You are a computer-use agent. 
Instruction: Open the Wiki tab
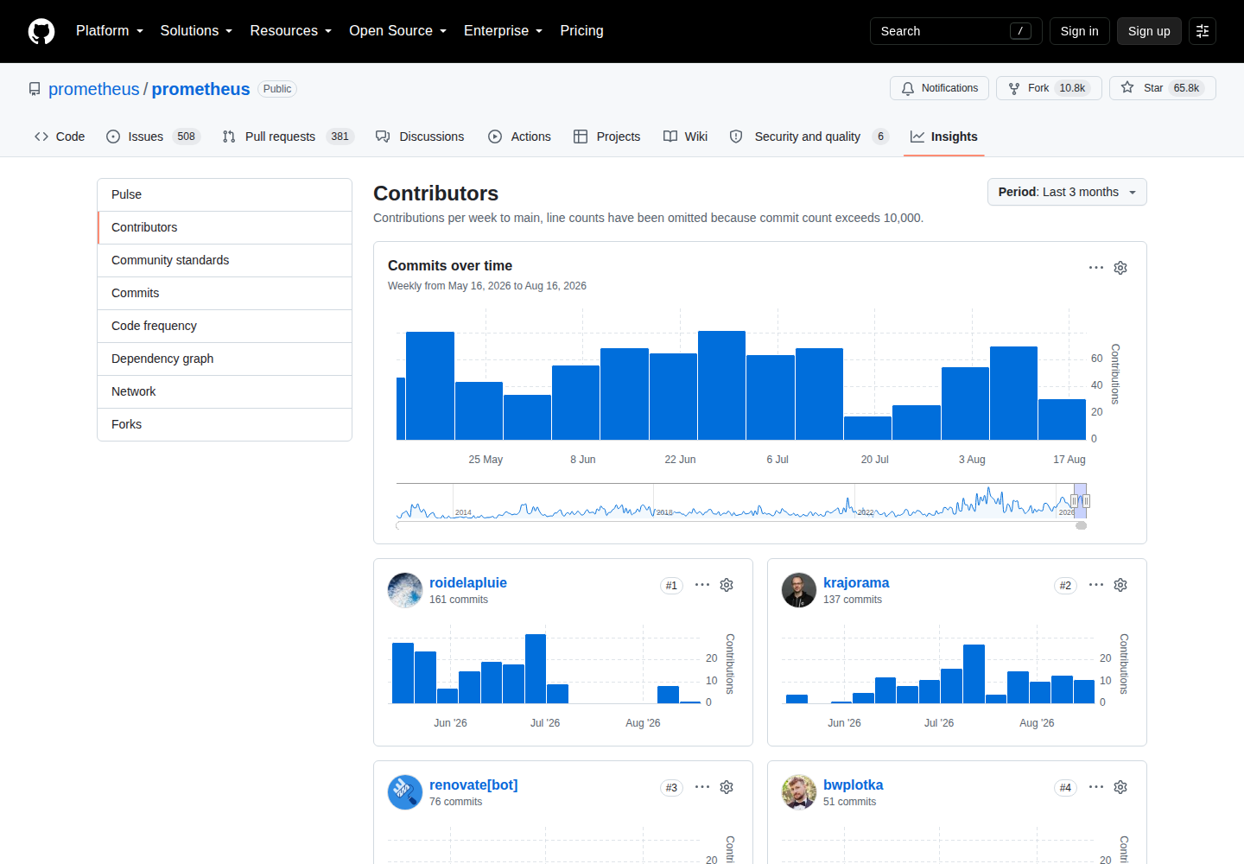685,137
